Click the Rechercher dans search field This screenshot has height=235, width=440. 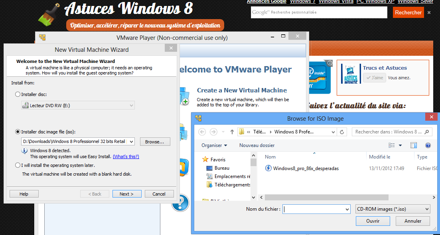click(x=389, y=132)
